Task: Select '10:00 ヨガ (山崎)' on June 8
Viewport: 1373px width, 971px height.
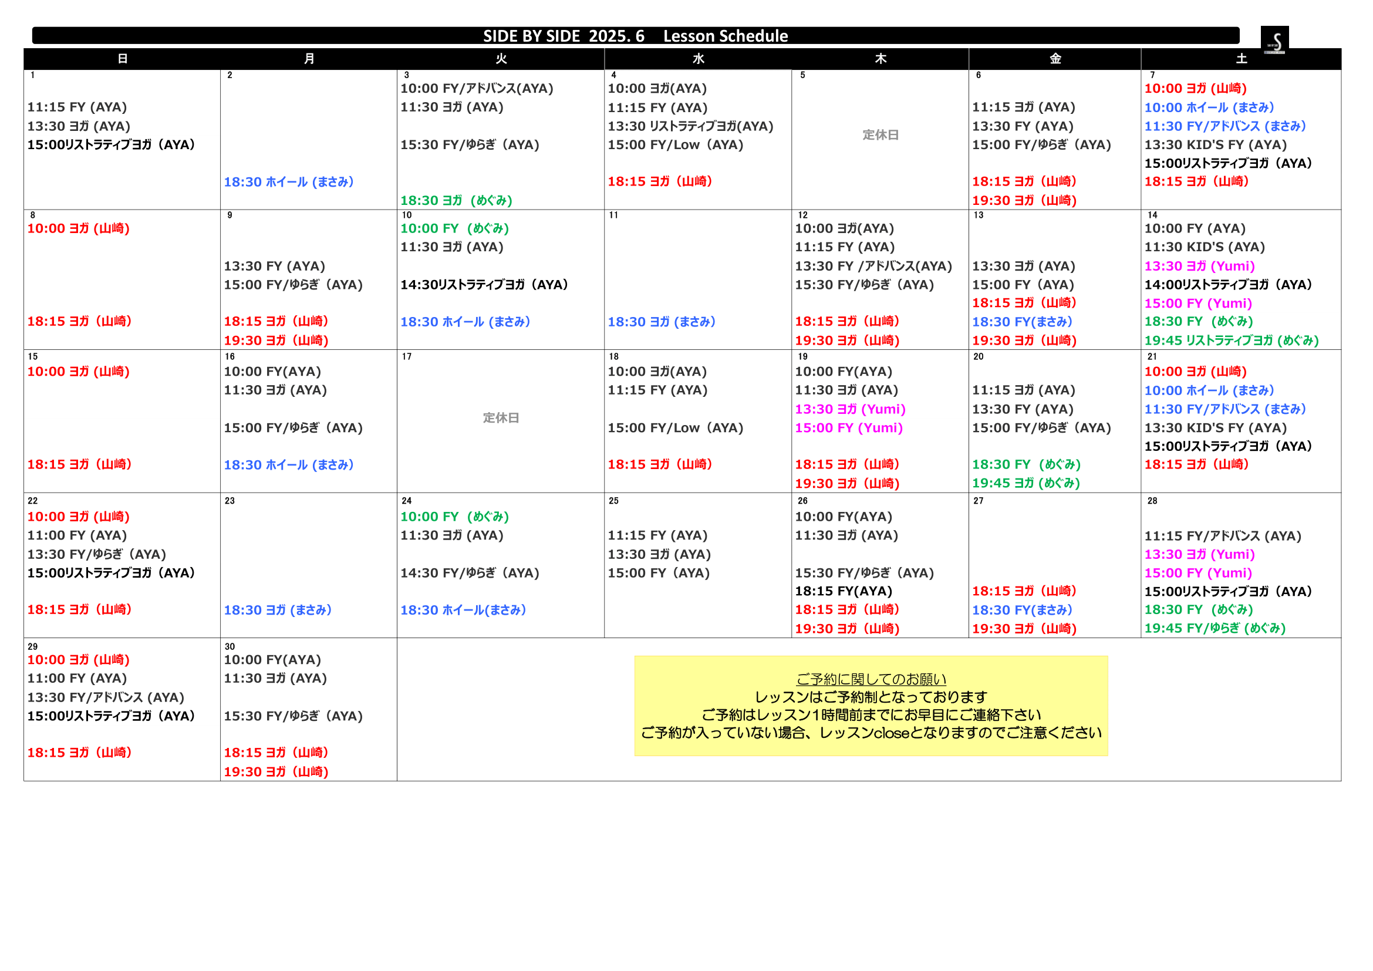Action: click(78, 228)
